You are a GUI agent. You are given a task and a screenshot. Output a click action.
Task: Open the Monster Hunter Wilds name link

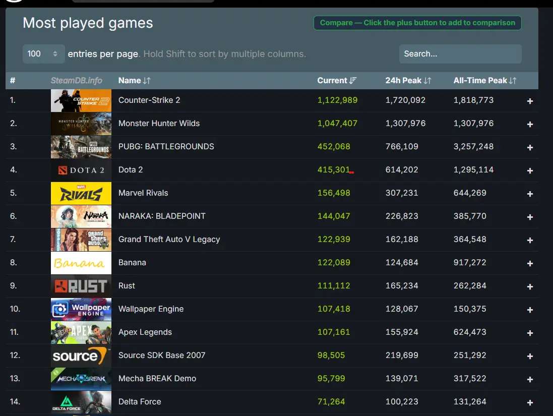coord(159,124)
